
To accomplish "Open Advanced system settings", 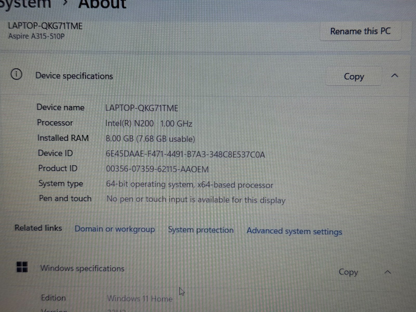I will tap(294, 231).
